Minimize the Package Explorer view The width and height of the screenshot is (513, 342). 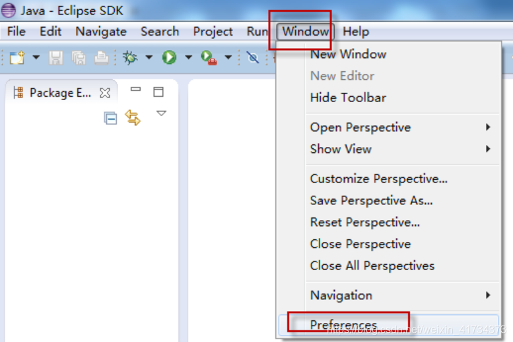(135, 89)
